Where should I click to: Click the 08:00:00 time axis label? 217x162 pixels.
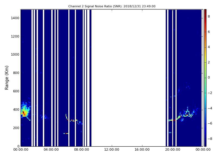[82, 150]
